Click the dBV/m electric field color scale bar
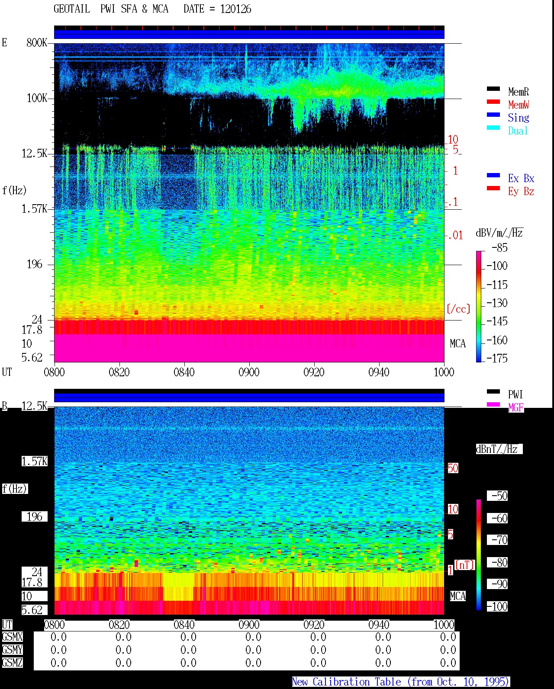This screenshot has height=689, width=554. point(479,306)
